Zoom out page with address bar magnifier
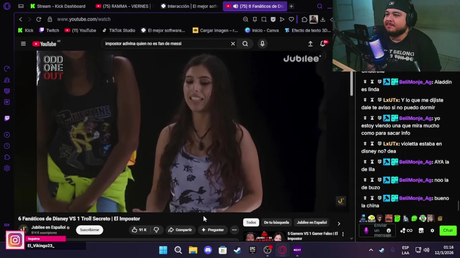Image resolution: width=460 pixels, height=258 pixels. pos(246,19)
